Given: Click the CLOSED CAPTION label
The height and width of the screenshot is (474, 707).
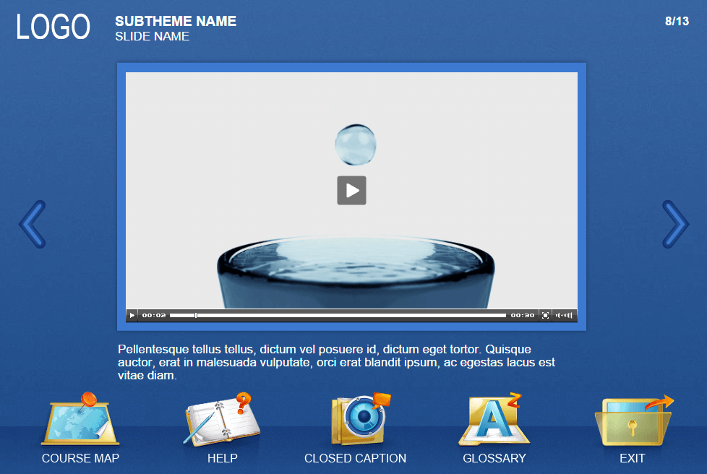Looking at the screenshot, I should [355, 458].
